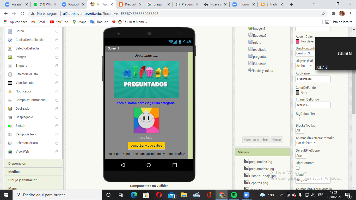Select the CampoDeContraseña component
This screenshot has height=200, width=356.
tap(30, 100)
